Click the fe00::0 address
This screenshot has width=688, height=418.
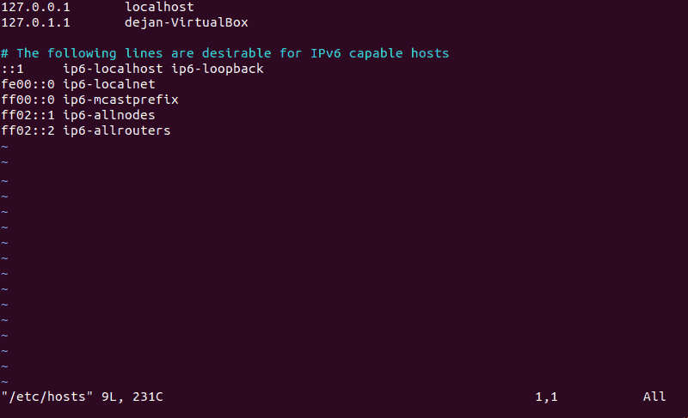(28, 84)
